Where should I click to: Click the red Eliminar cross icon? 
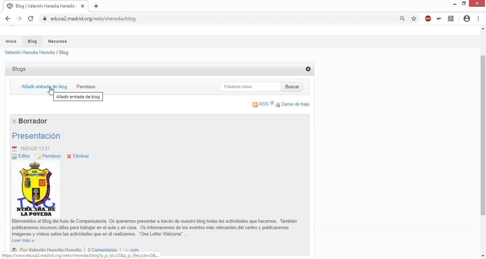click(x=69, y=156)
